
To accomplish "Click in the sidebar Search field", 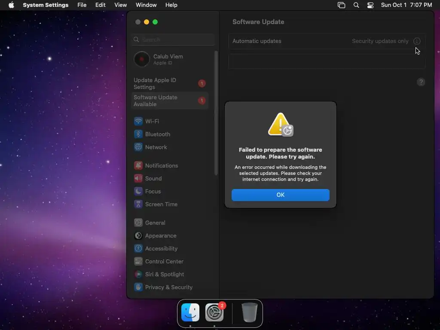I will pos(173,40).
